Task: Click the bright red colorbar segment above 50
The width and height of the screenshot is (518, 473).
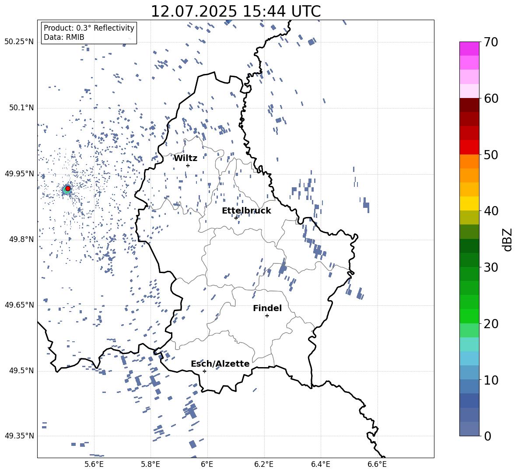Action: [x=469, y=147]
